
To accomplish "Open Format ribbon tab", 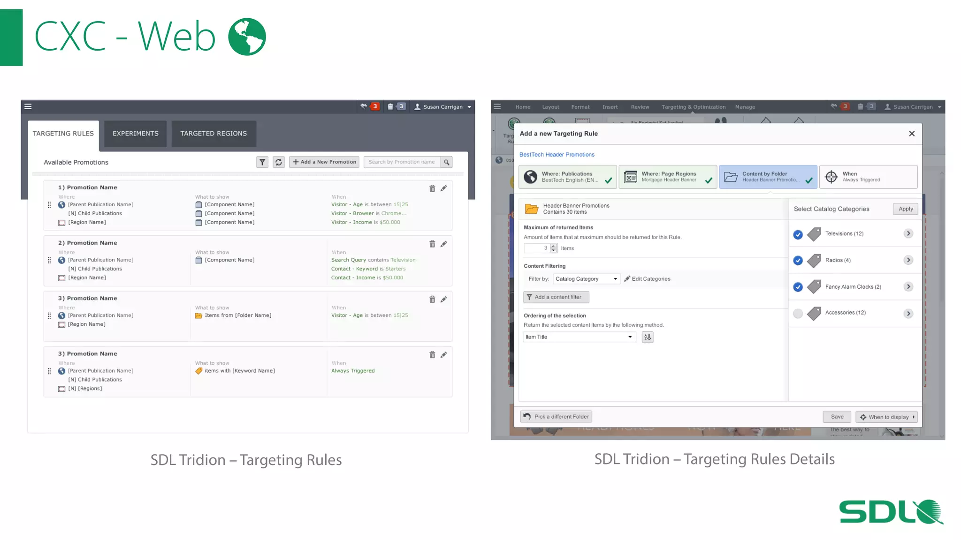I will pos(580,107).
